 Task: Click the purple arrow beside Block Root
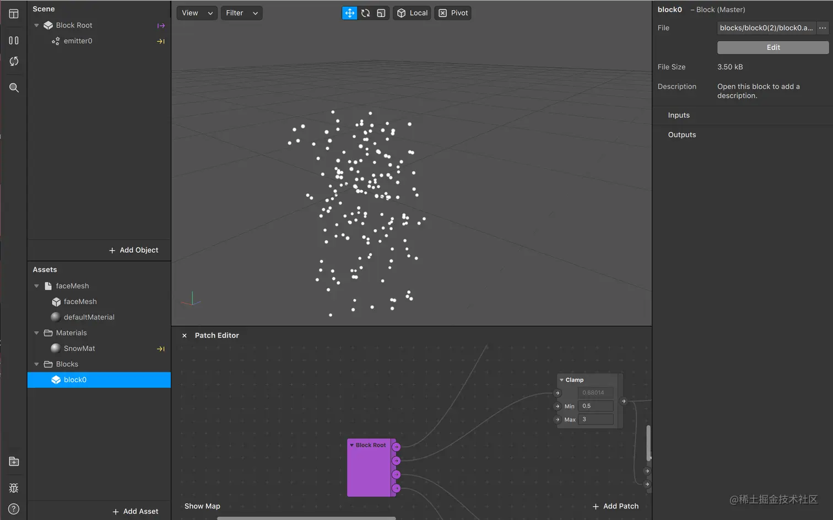[x=161, y=25]
